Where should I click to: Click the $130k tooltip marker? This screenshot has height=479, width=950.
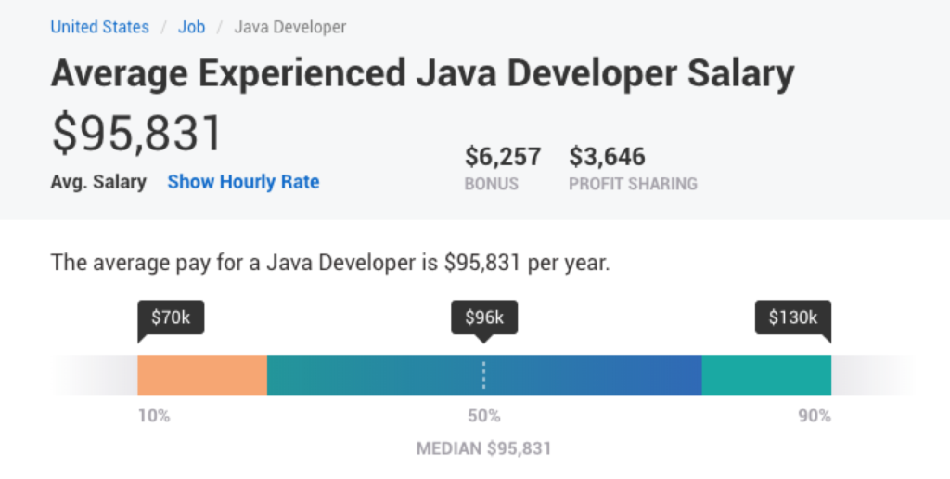point(792,317)
